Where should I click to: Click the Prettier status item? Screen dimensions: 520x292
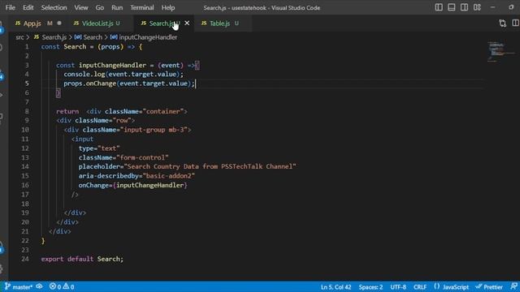pyautogui.click(x=489, y=287)
